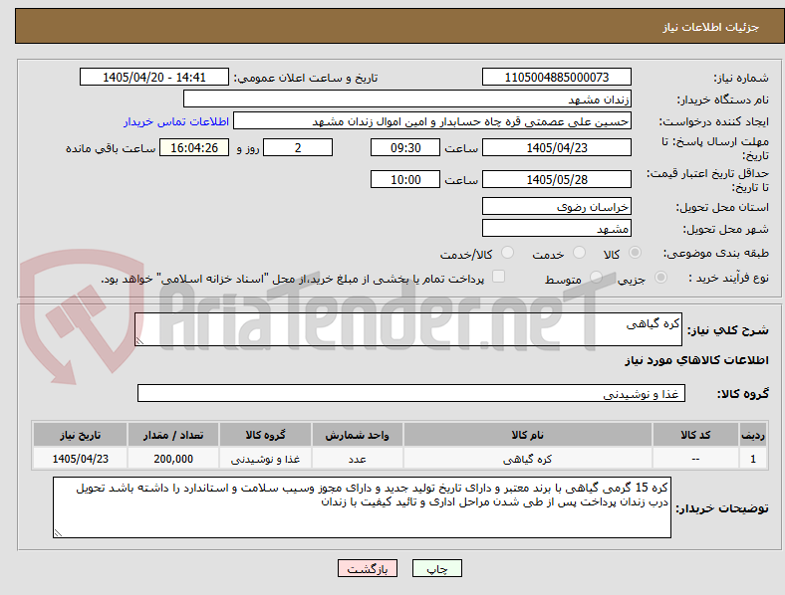Image resolution: width=785 pixels, height=595 pixels.
Task: Click the unit cell عدد
Action: [x=357, y=459]
